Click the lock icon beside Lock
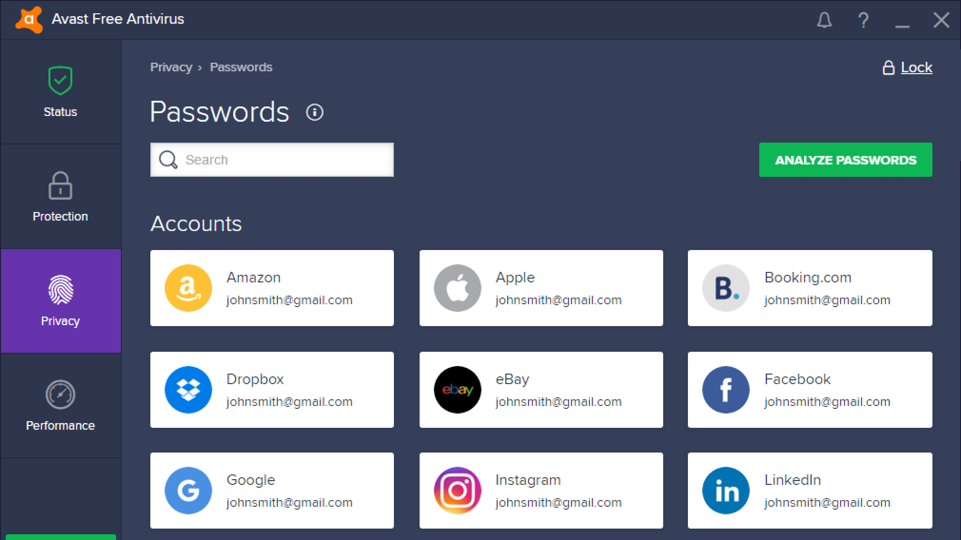 [889, 67]
